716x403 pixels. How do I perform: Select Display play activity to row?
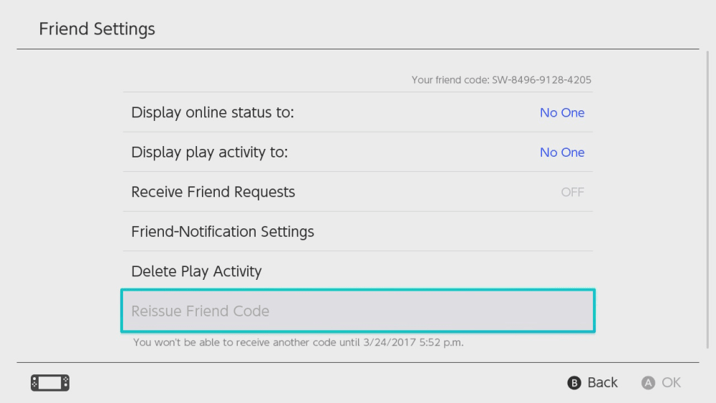tap(358, 152)
